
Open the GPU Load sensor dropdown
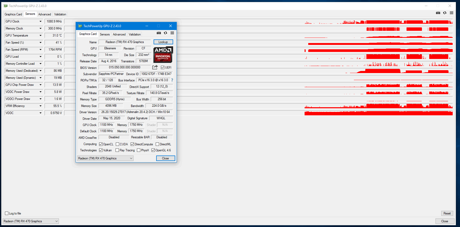tap(40, 57)
